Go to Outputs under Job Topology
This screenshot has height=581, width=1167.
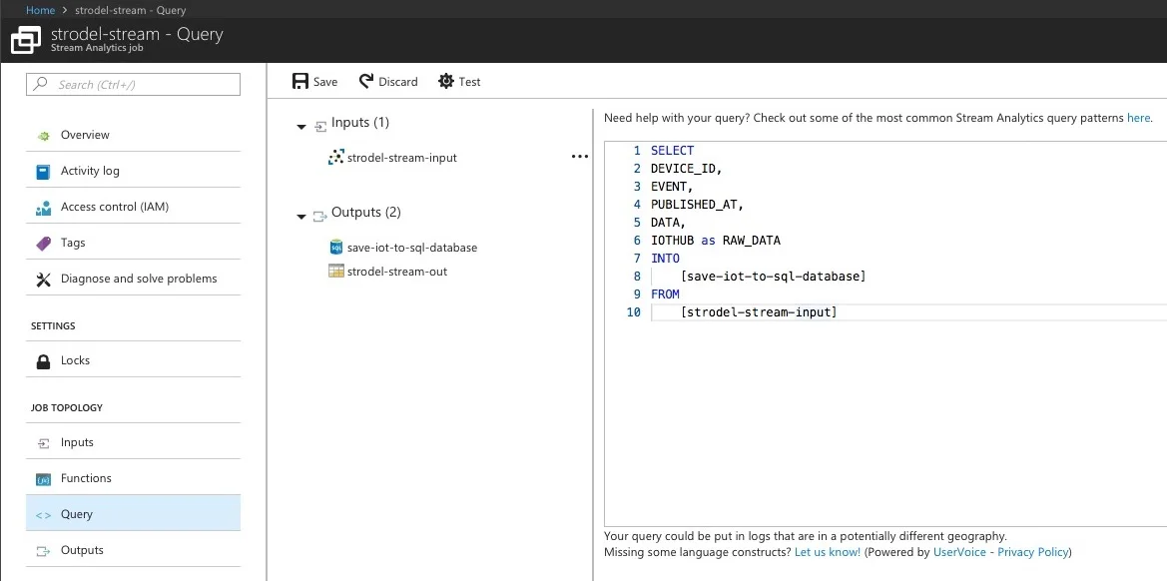click(x=133, y=550)
